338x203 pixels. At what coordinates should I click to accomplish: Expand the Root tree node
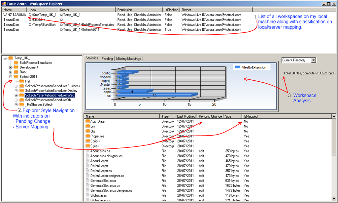(10, 72)
